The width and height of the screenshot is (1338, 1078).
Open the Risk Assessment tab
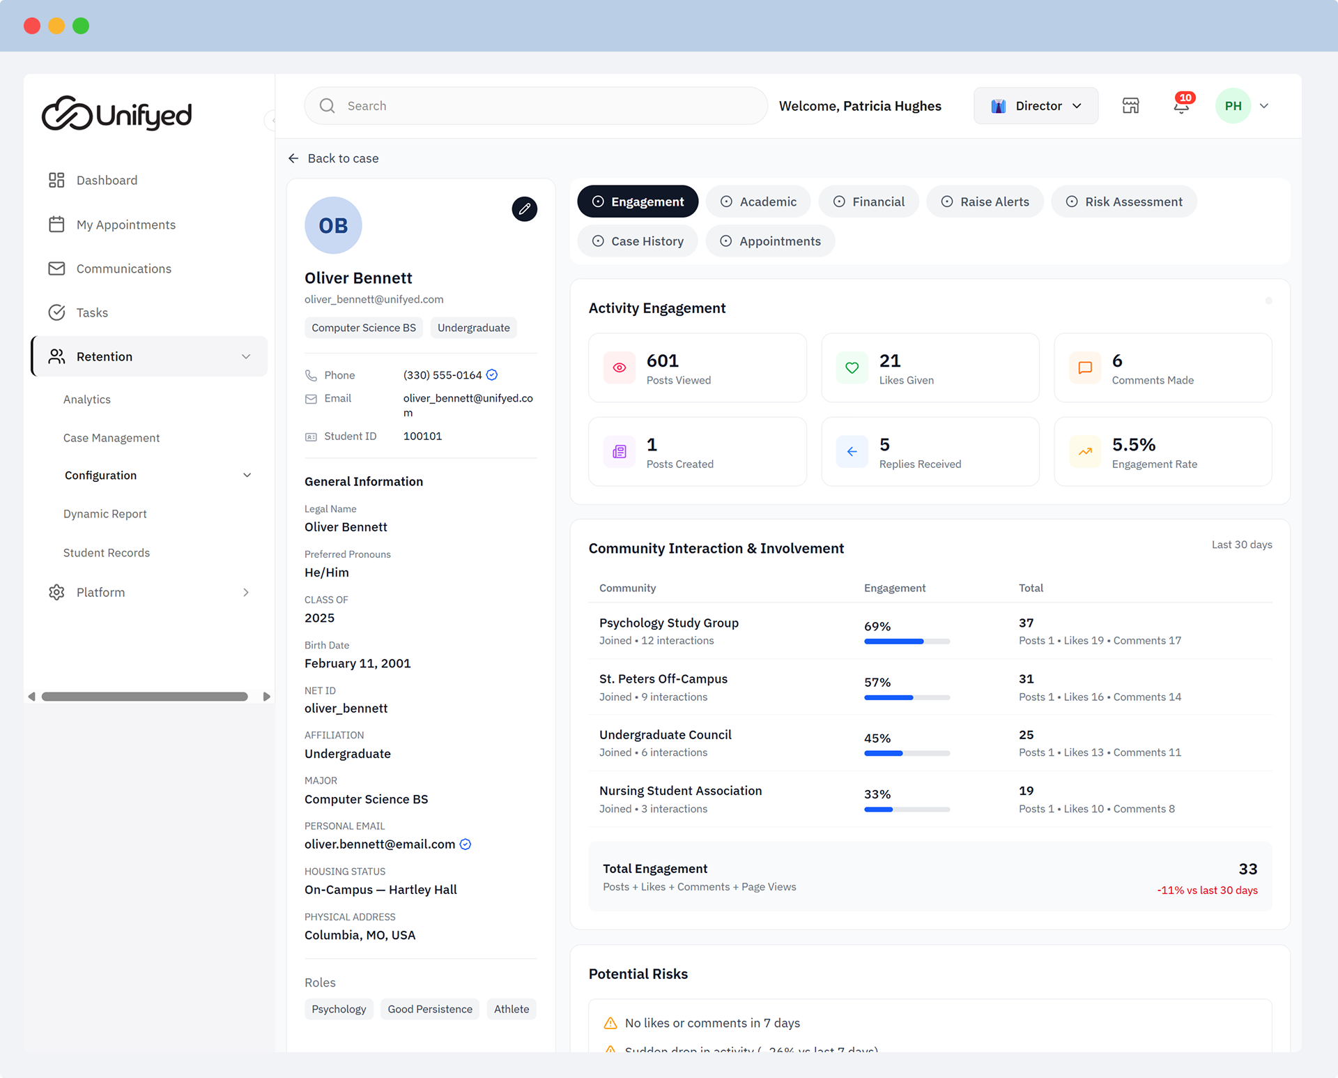click(1123, 202)
